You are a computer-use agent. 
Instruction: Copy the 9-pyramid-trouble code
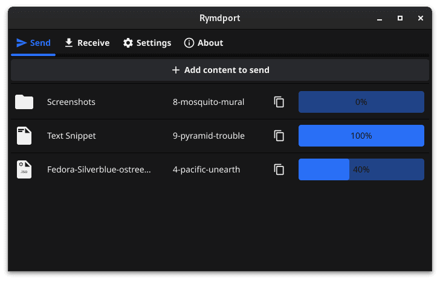tap(279, 136)
